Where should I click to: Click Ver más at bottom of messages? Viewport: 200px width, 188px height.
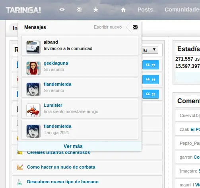(73, 146)
